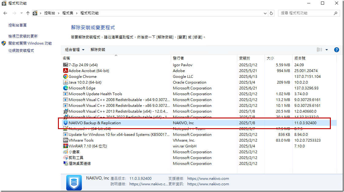Screen dimensions: 344x192
Task: Go back with the left arrow
Action: tap(5, 13)
